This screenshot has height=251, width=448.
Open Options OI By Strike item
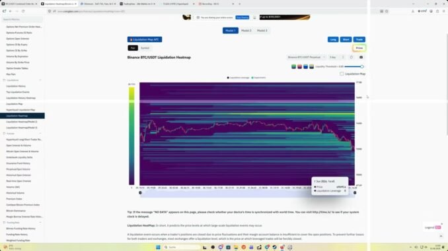(17, 51)
